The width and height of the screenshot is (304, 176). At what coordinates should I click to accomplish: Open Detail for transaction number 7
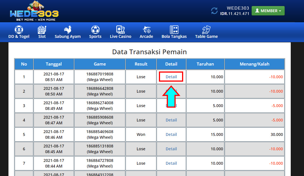pyautogui.click(x=171, y=163)
